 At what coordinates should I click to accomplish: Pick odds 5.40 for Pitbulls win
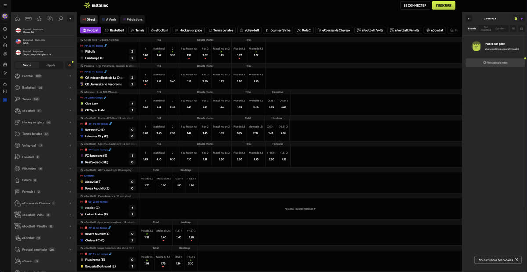[145, 55]
